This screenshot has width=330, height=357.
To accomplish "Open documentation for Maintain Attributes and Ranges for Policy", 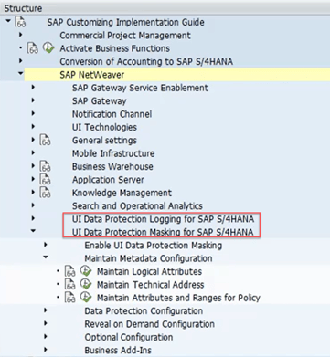I will 70,298.
